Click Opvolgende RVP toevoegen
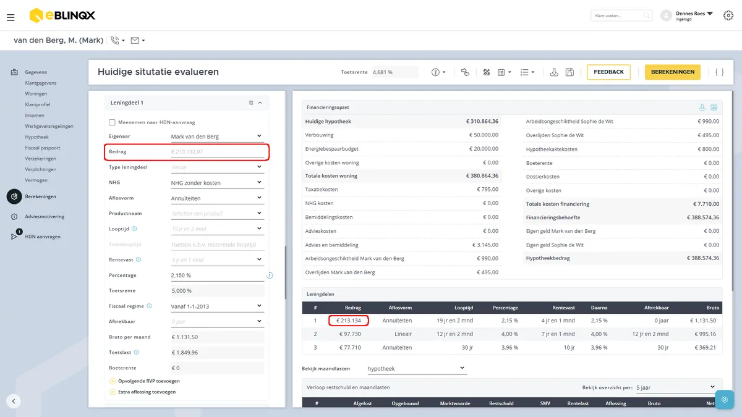742x417 pixels. (149, 381)
